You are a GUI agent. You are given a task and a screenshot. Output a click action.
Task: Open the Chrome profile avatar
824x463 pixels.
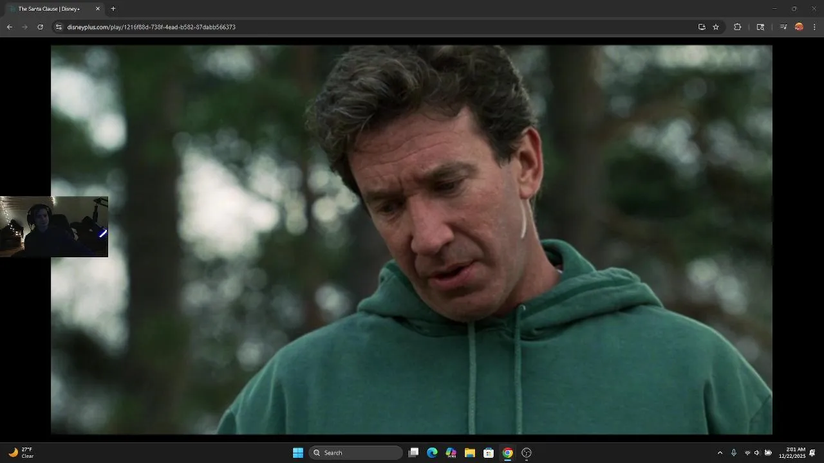click(x=799, y=27)
